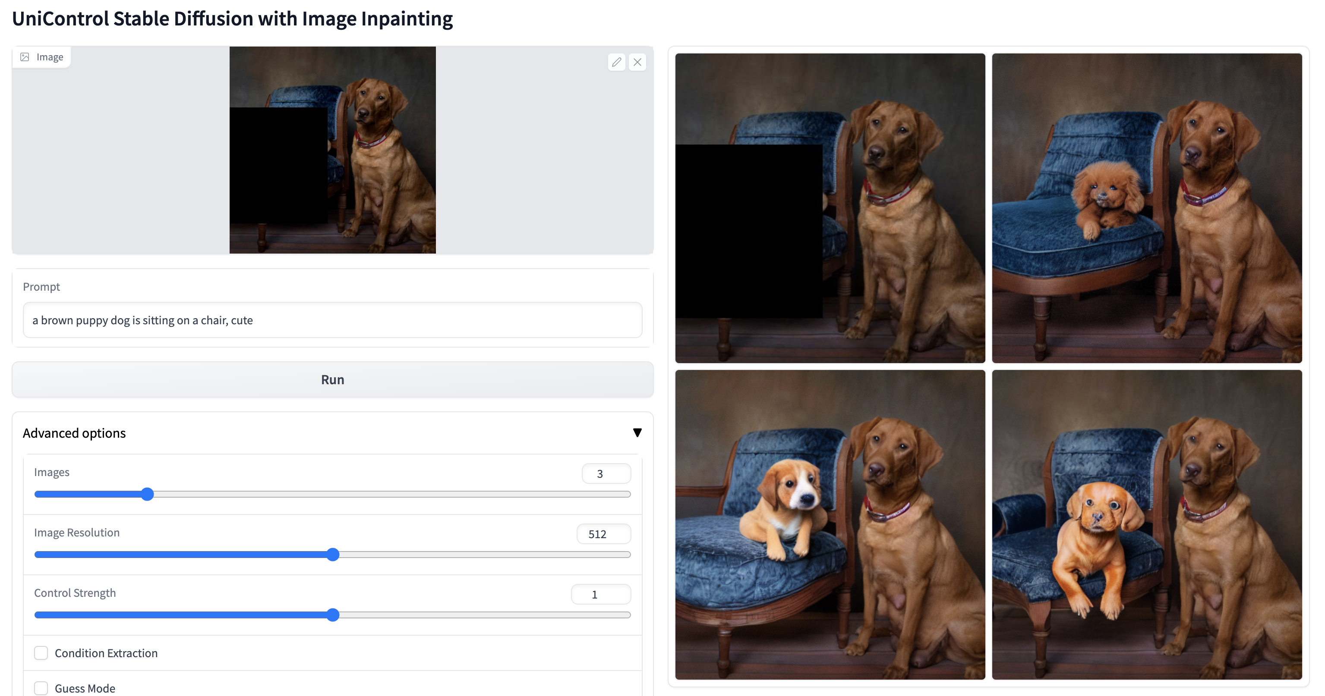
Task: Click the Images slider handle
Action: [x=147, y=494]
